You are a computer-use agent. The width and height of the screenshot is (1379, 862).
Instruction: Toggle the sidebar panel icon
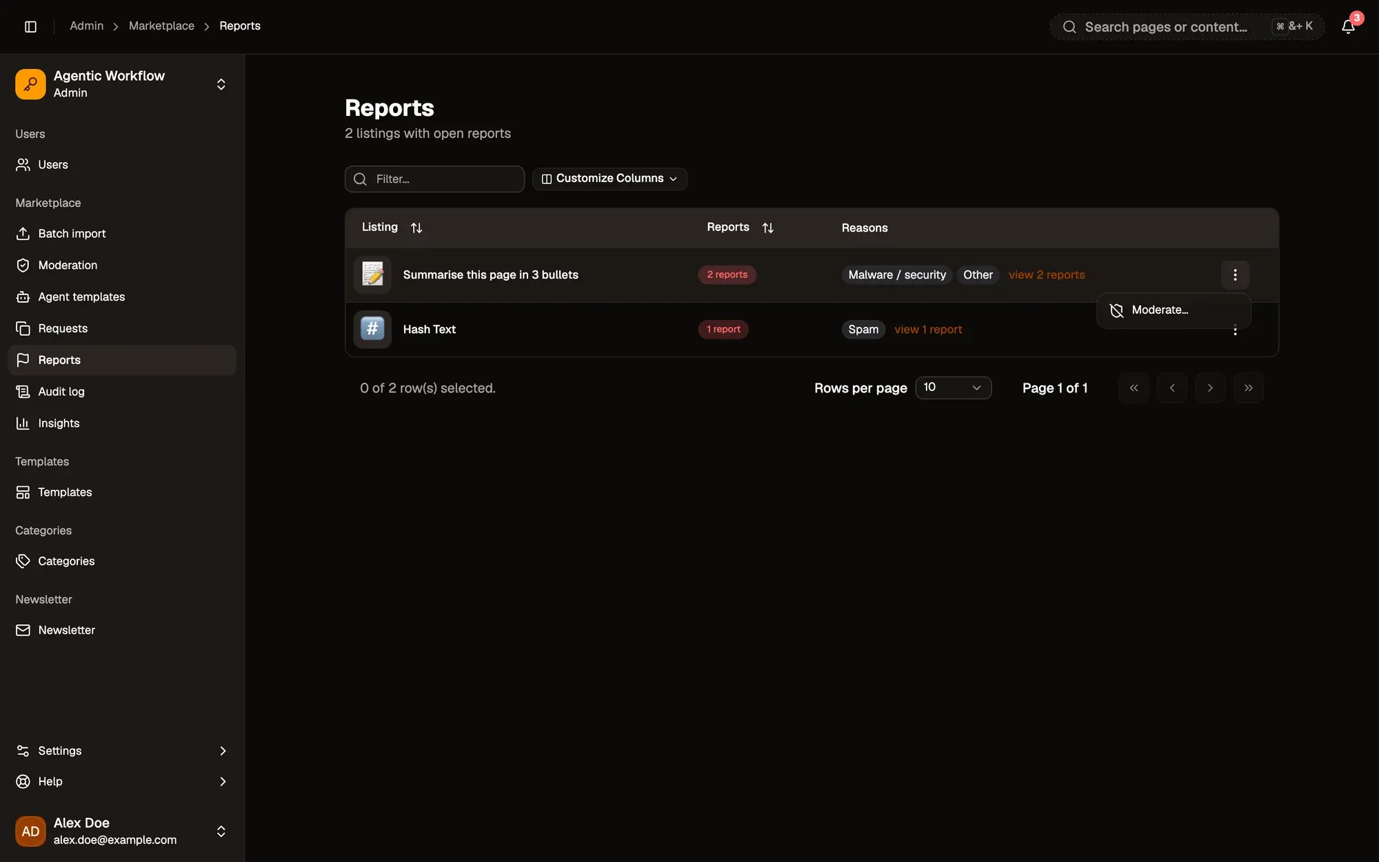[30, 26]
